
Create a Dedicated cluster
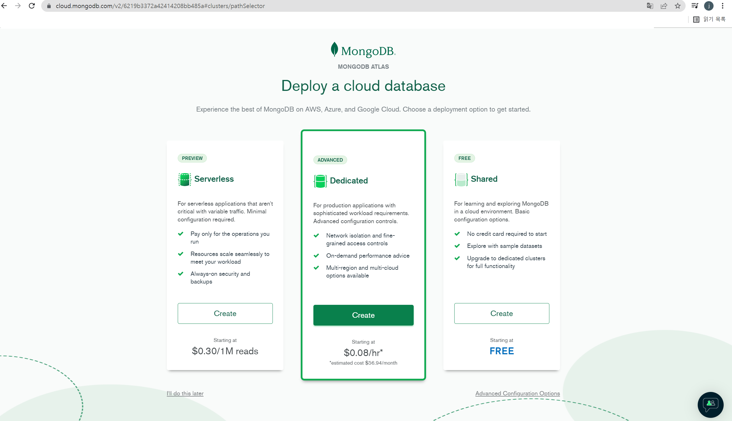tap(363, 315)
